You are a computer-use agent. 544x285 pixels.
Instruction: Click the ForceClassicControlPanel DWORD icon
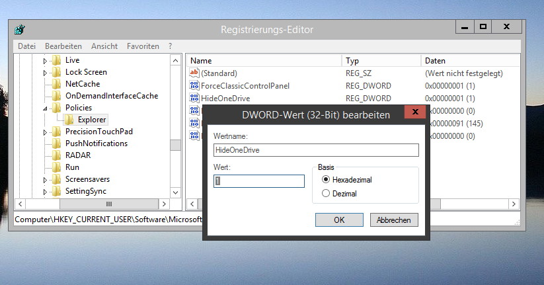click(x=194, y=85)
